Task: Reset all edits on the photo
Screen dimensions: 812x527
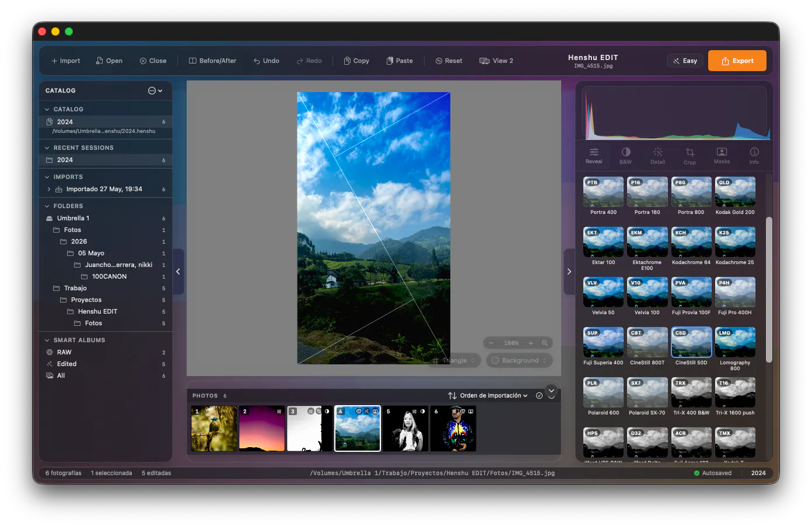Action: 449,61
